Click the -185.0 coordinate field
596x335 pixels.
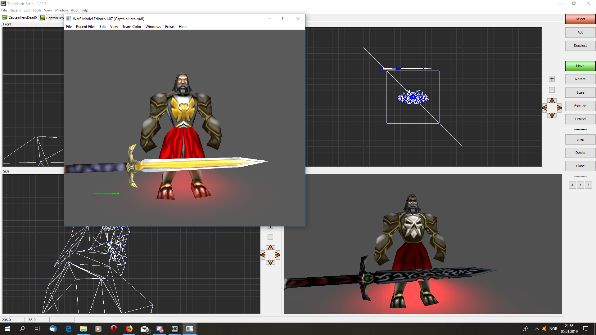(37, 320)
